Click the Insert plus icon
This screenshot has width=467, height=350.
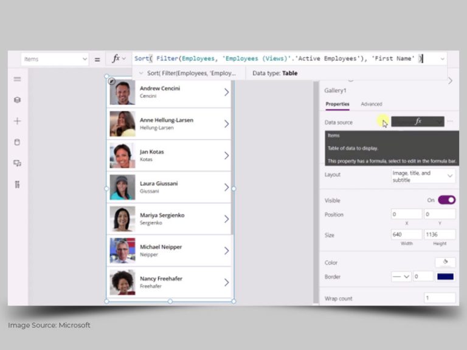17,121
